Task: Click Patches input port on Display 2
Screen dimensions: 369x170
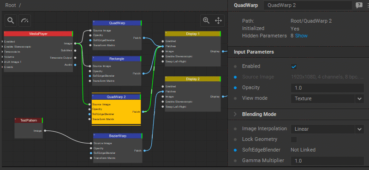Action: click(x=163, y=91)
